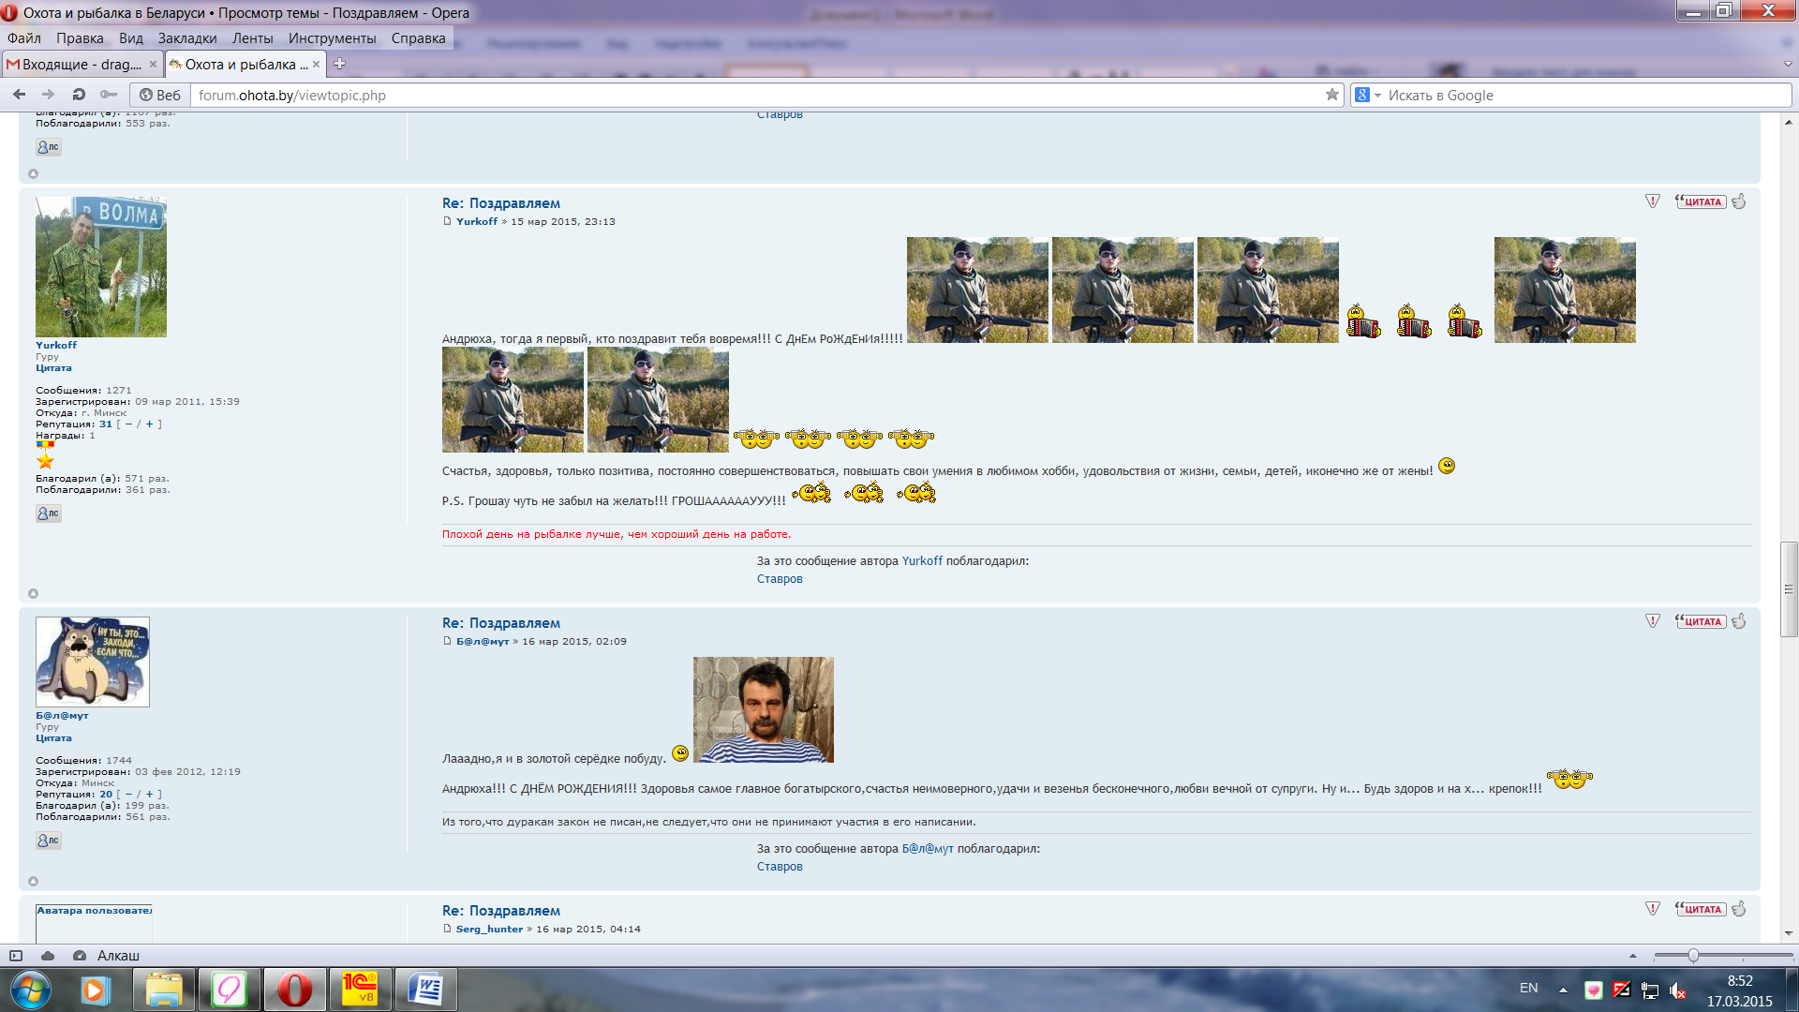Open Opera Turbo icon in status bar
Viewport: 1799px width, 1012px height.
80,956
